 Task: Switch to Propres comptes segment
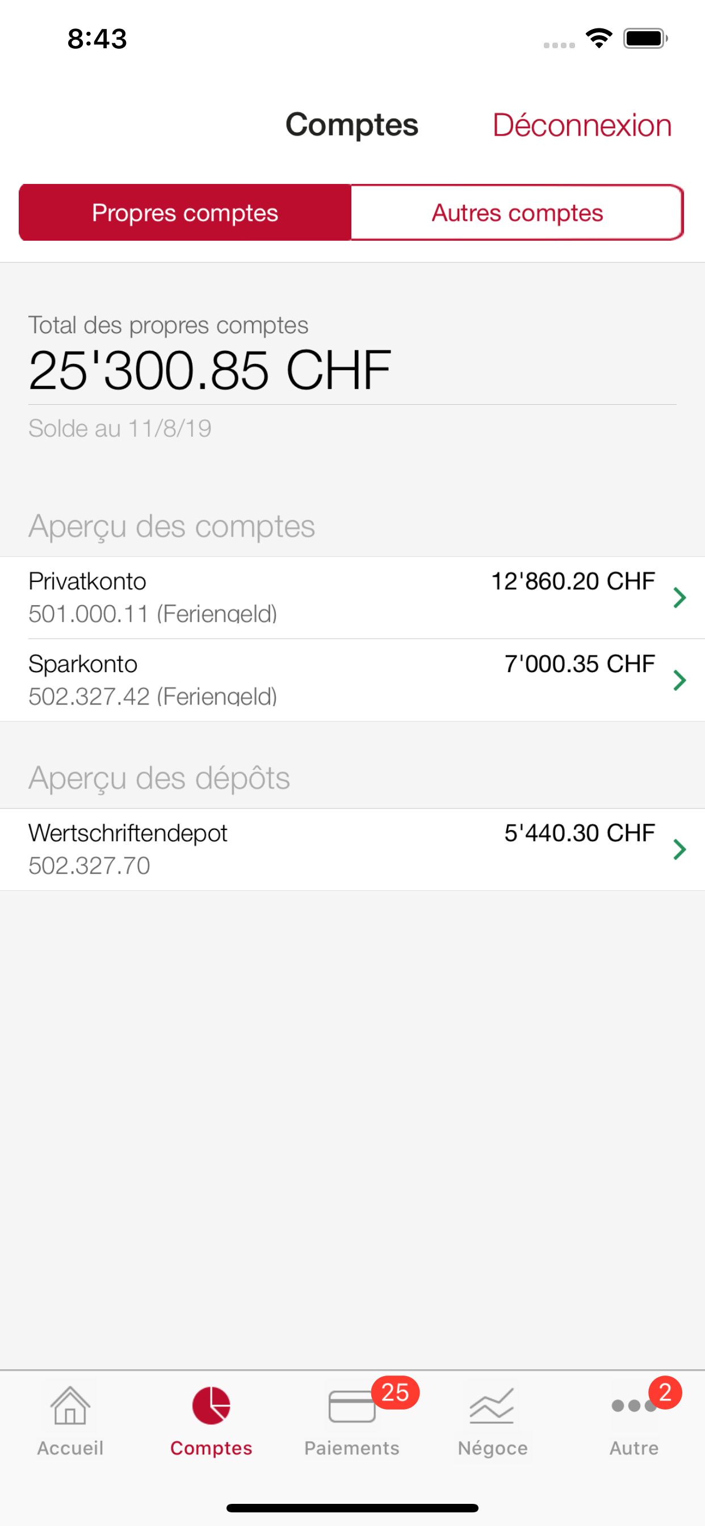pyautogui.click(x=185, y=213)
